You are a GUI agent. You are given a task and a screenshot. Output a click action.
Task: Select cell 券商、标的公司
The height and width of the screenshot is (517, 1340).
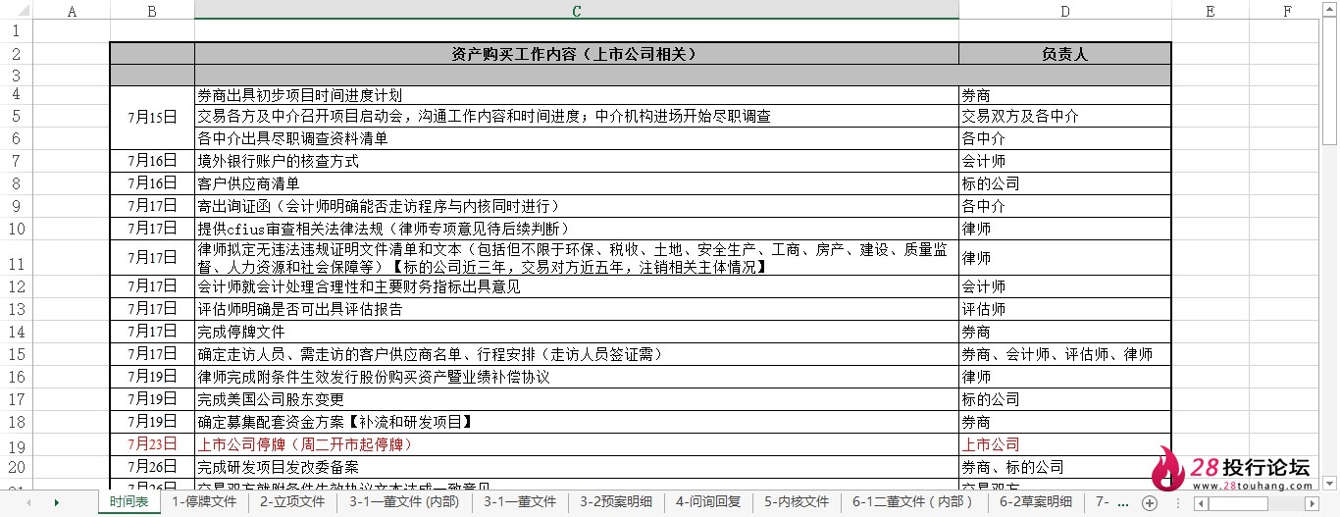(x=1065, y=466)
